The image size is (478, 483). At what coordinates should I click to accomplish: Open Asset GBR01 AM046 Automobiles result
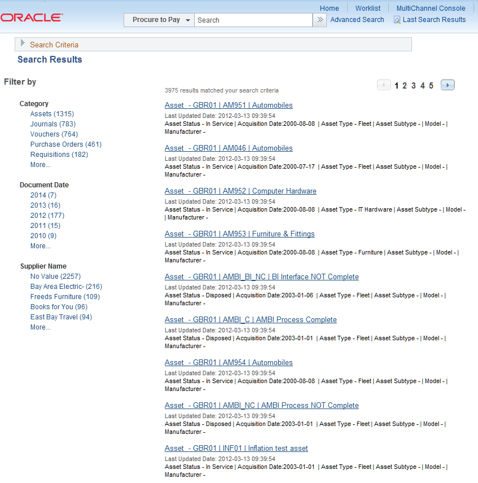pos(229,148)
